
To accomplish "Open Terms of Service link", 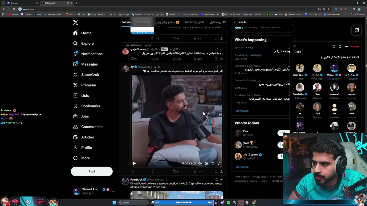I will (x=242, y=177).
